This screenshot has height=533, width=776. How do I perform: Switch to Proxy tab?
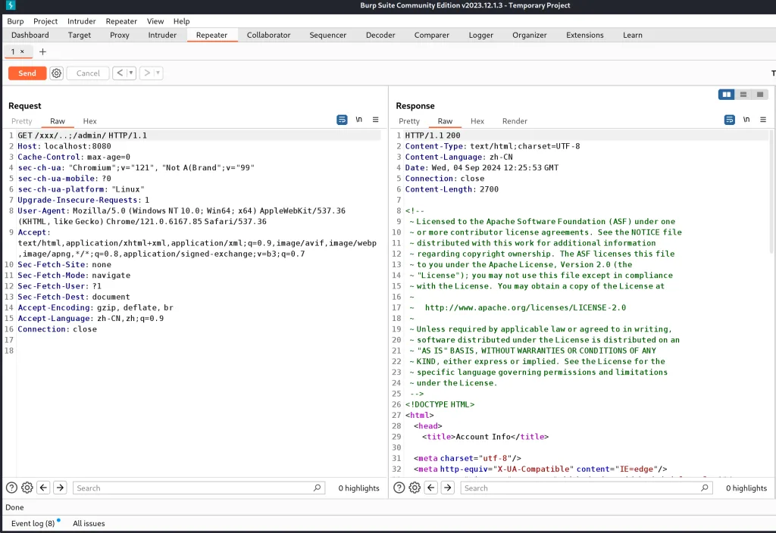[120, 35]
